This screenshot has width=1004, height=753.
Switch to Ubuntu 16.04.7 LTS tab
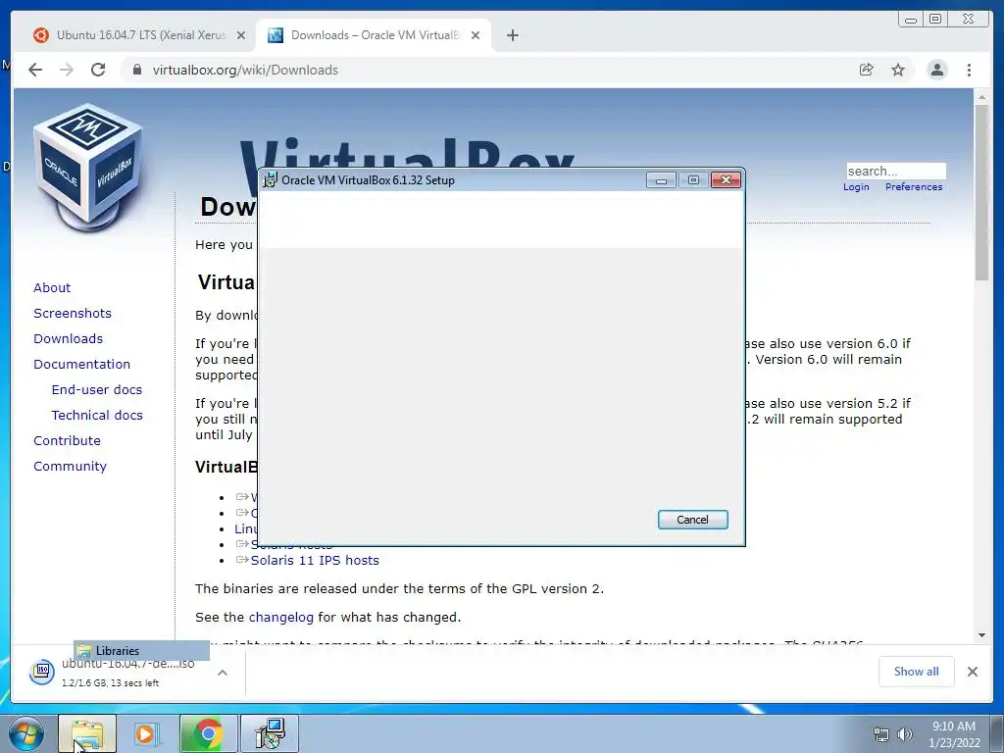click(x=139, y=35)
